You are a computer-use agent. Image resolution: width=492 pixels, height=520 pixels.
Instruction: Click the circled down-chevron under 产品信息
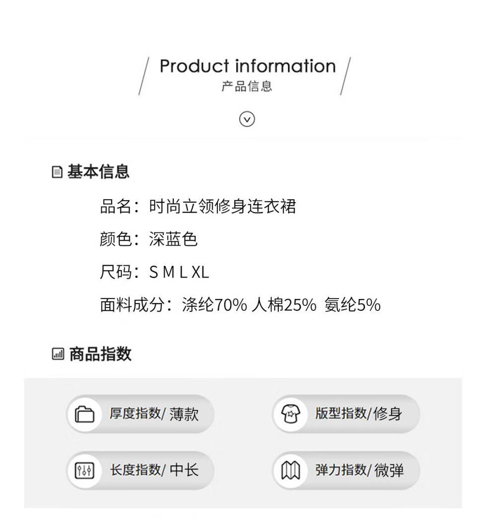[x=247, y=119]
